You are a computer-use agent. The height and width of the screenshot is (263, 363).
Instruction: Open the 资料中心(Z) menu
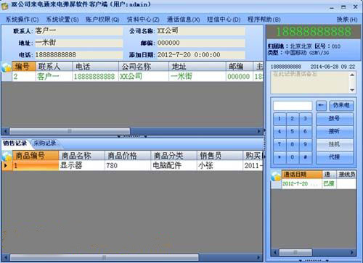pos(143,20)
